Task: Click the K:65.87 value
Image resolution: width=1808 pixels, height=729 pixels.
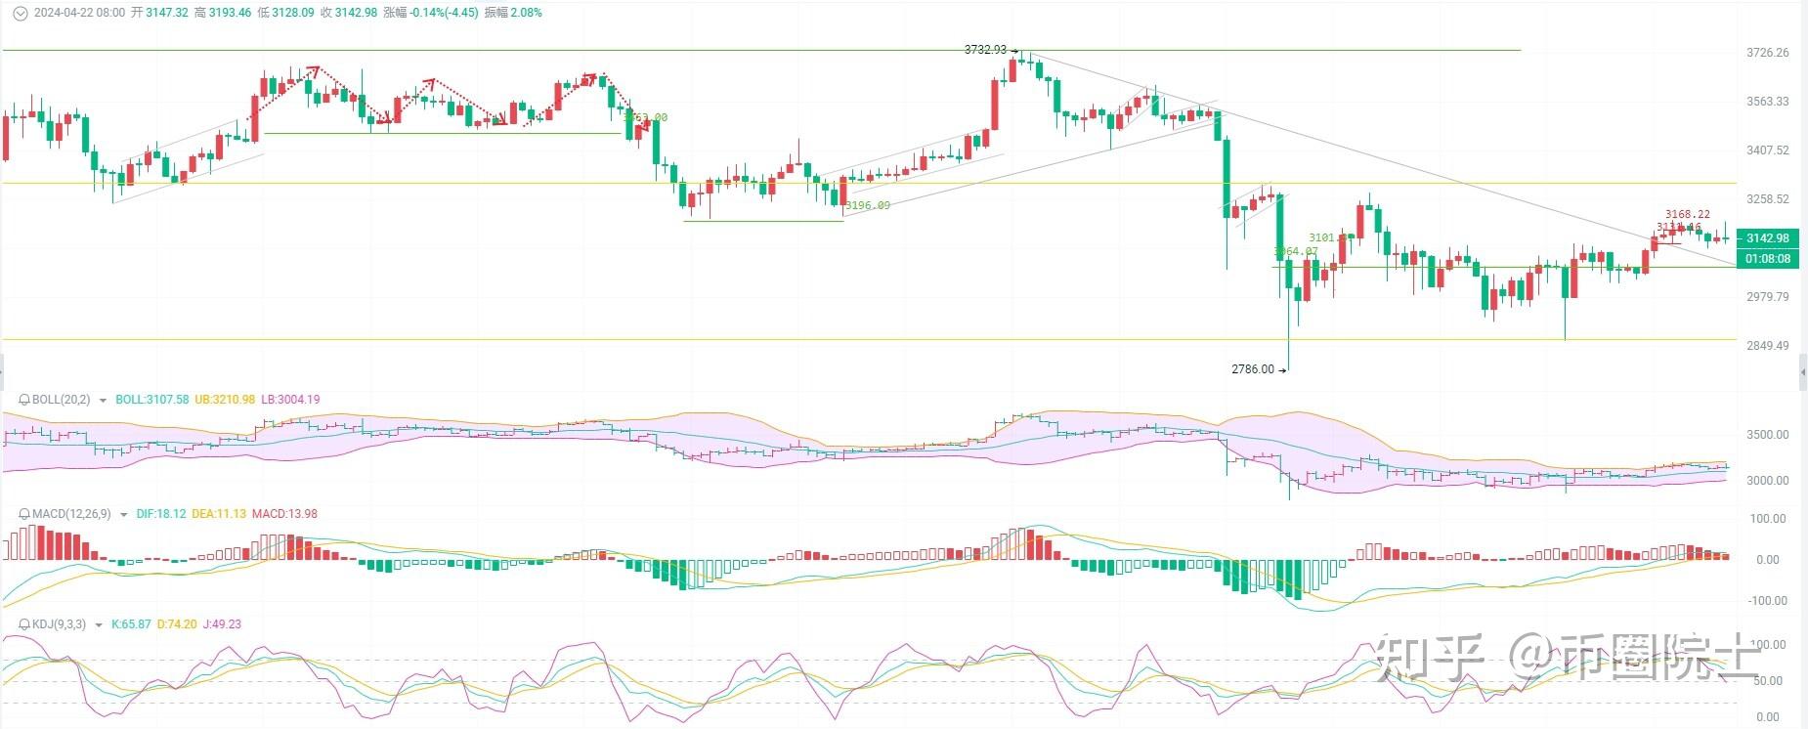Action: click(x=131, y=624)
